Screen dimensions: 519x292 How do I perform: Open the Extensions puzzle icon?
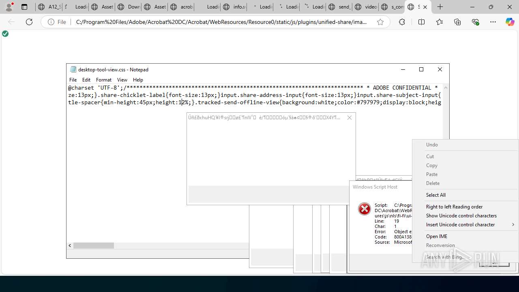tap(402, 22)
